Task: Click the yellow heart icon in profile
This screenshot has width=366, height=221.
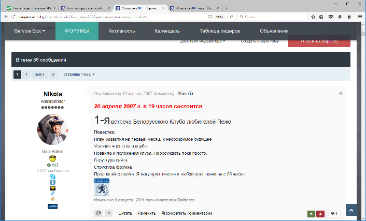Action: pyautogui.click(x=53, y=188)
